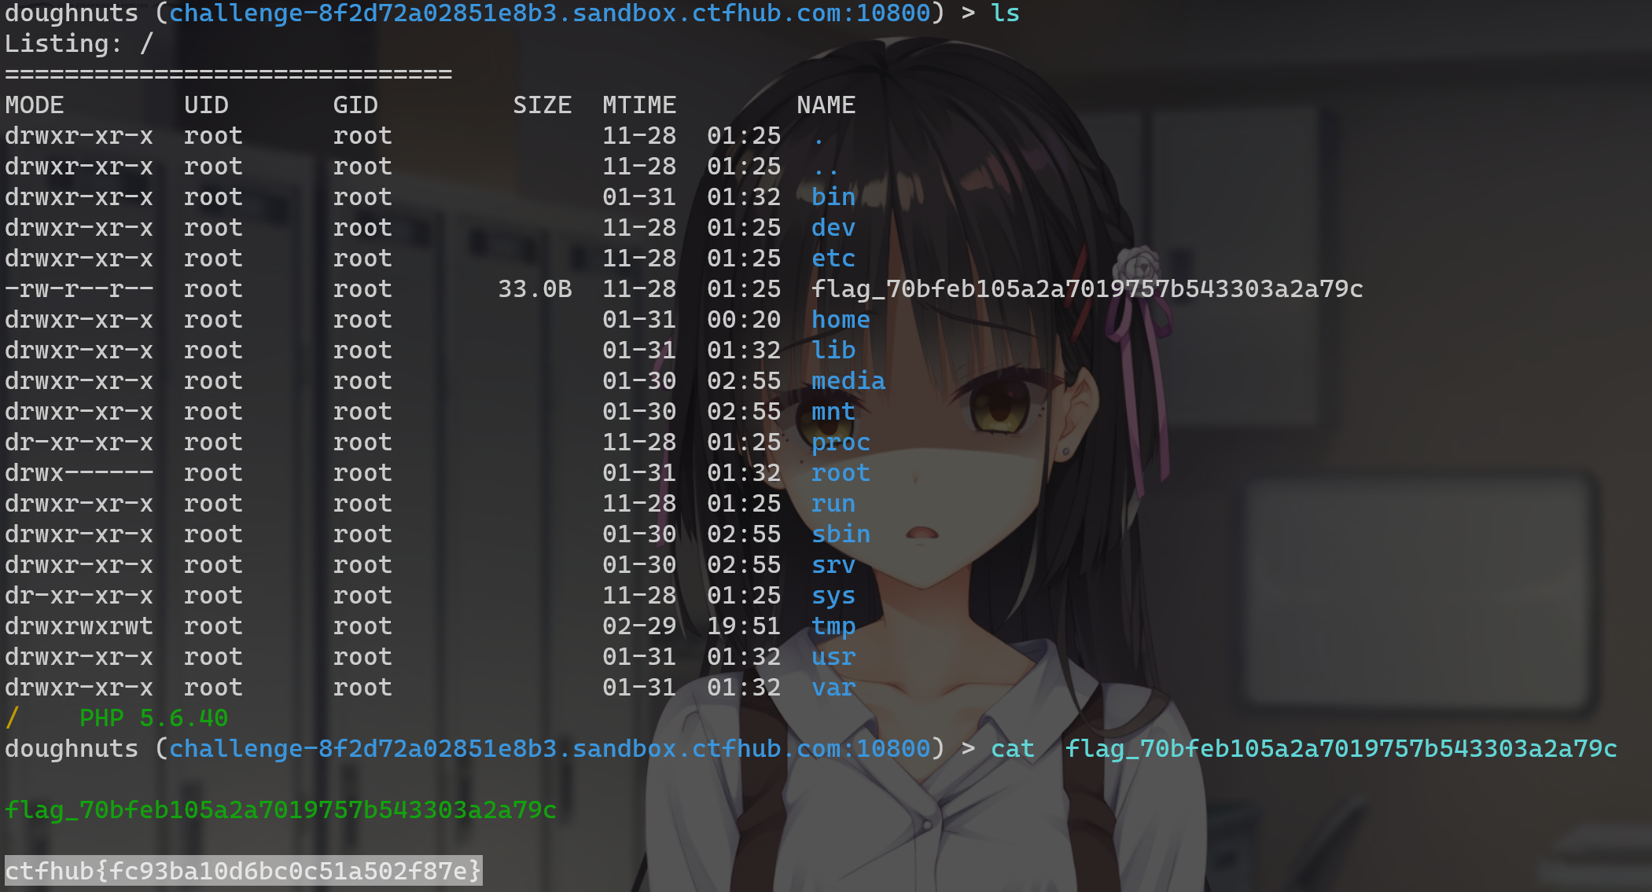The image size is (1652, 892).
Task: Click the highlighted ctfhub flag string
Action: pos(244,871)
